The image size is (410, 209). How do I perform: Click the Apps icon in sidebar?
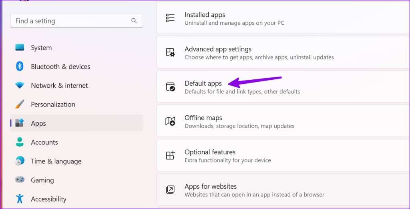coord(20,123)
